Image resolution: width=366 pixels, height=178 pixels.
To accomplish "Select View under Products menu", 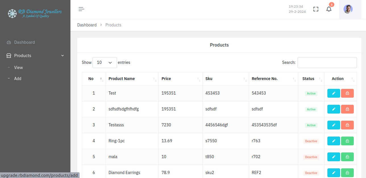I will pyautogui.click(x=18, y=68).
